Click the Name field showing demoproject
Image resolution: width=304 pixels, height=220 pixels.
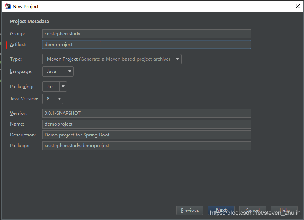[x=147, y=124]
